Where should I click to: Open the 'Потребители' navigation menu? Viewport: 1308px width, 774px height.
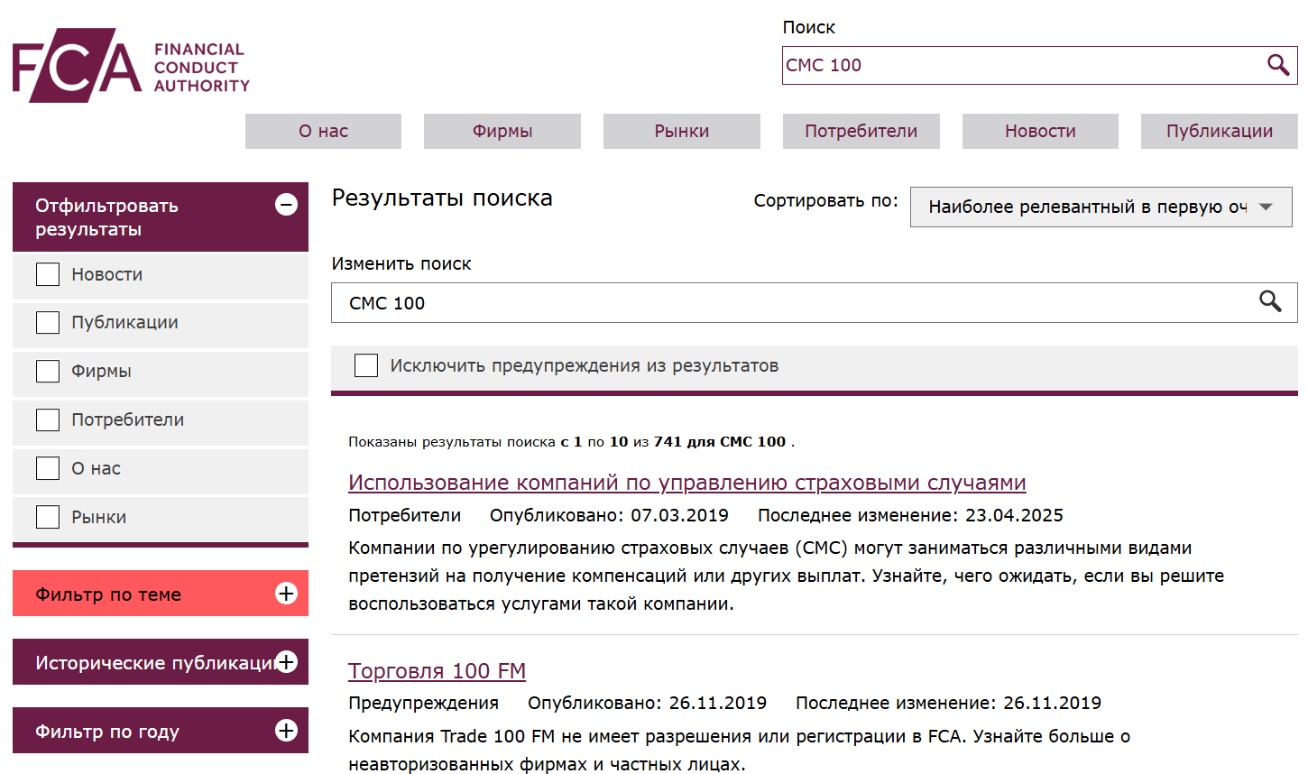tap(861, 131)
